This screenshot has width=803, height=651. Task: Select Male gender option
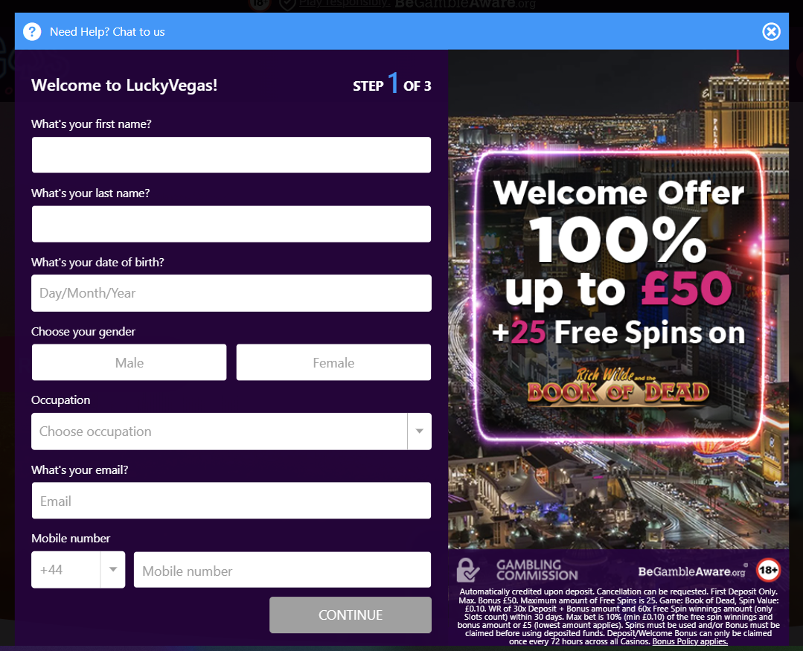click(x=129, y=362)
